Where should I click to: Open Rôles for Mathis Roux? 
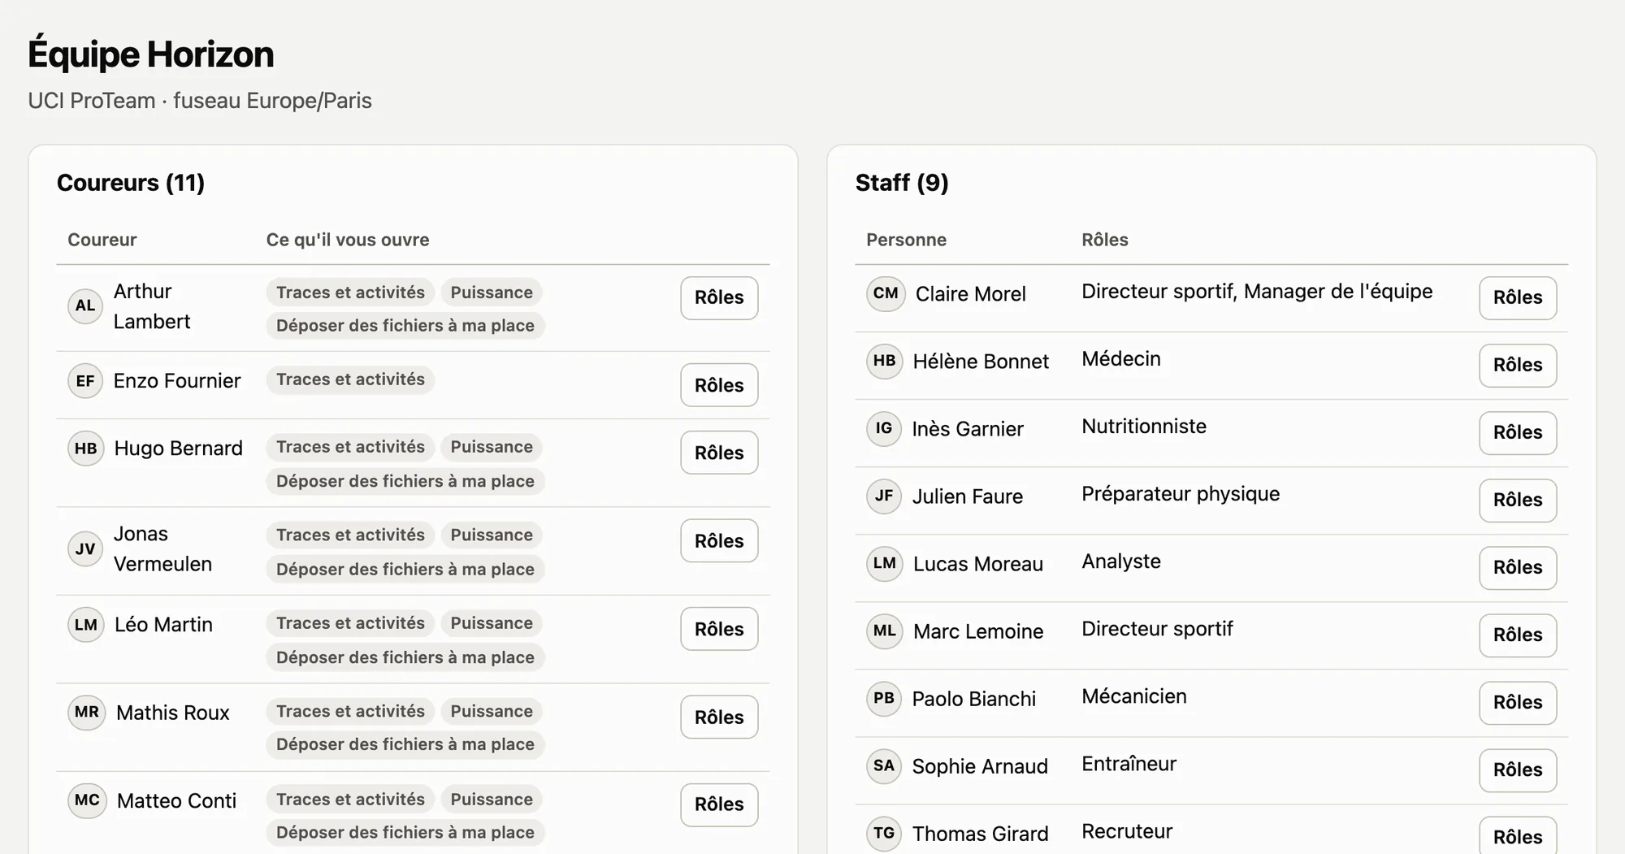point(719,717)
